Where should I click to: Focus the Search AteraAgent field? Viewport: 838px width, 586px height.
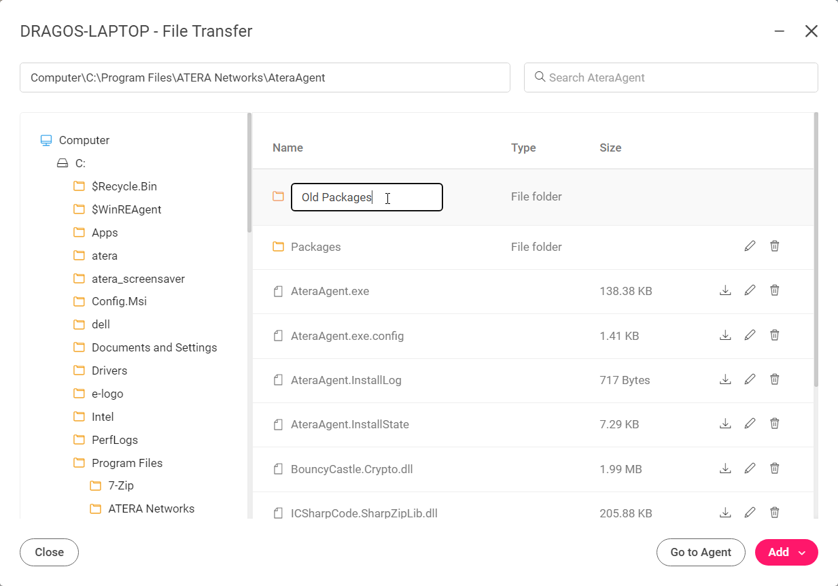tap(671, 77)
